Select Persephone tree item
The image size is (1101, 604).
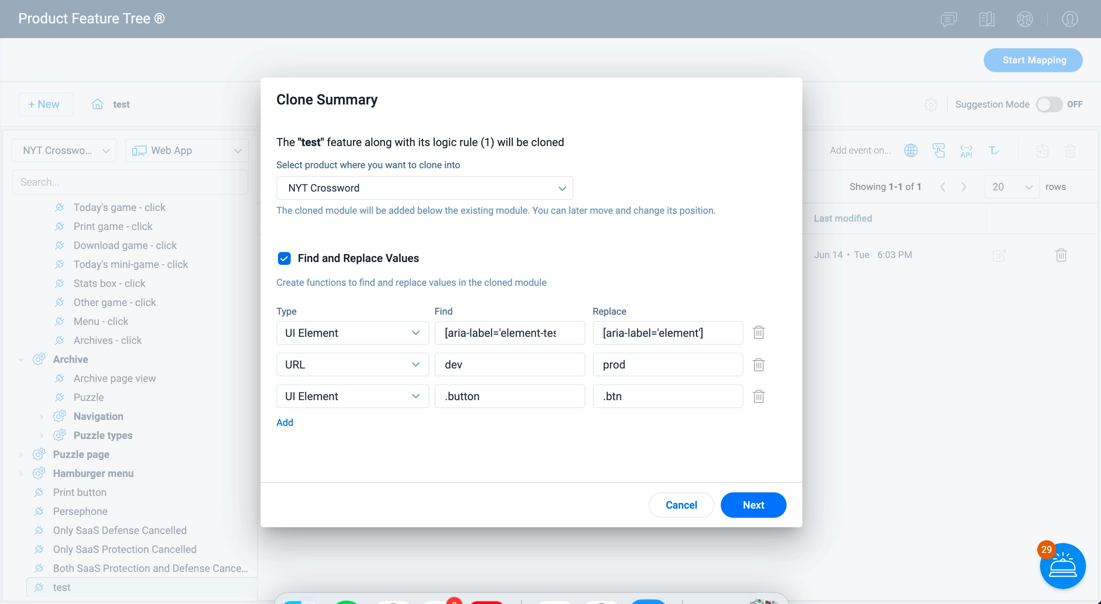(x=80, y=511)
